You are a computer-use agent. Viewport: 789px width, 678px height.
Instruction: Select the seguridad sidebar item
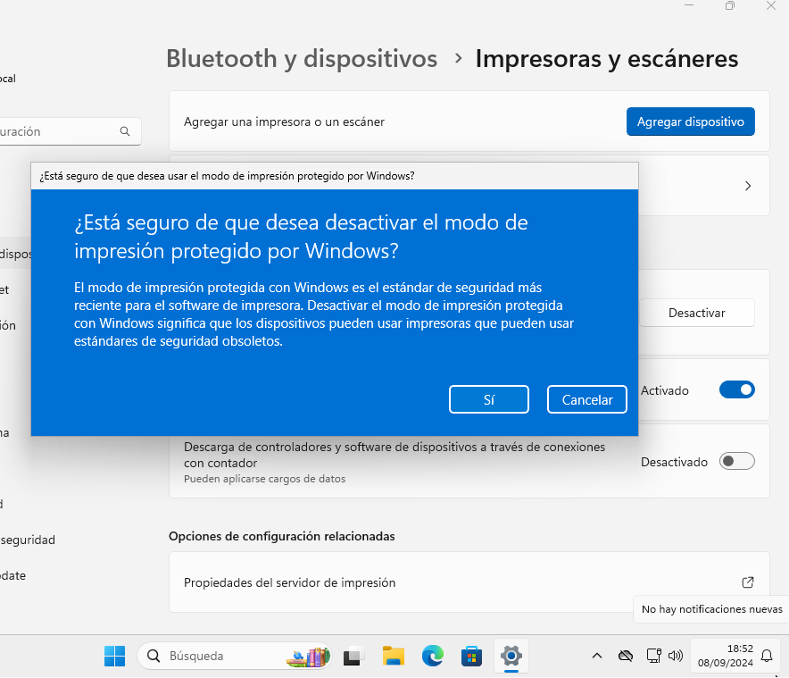coord(28,540)
